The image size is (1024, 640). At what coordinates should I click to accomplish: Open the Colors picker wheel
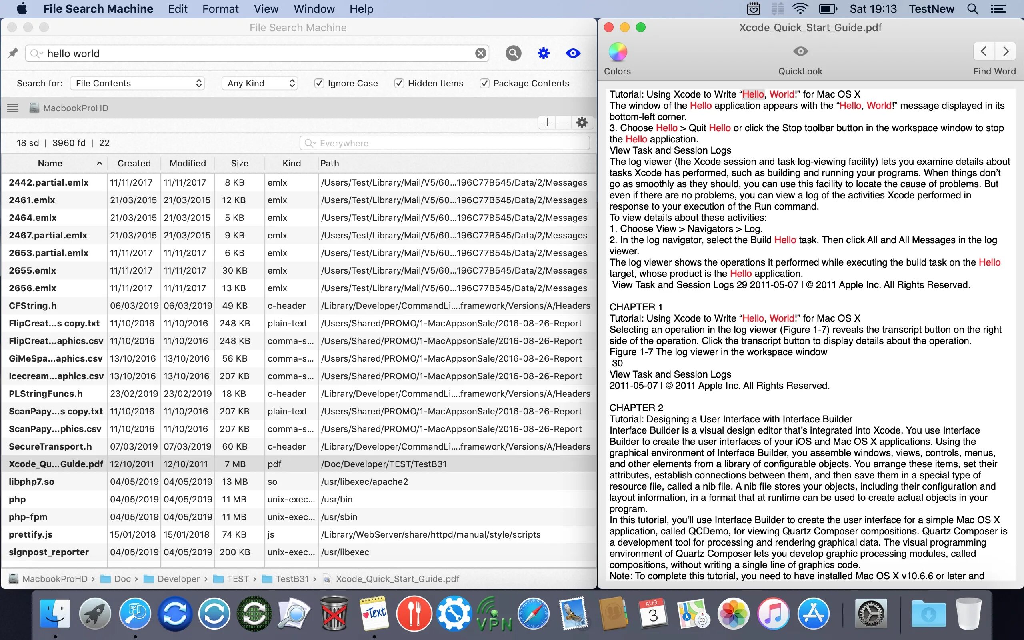pyautogui.click(x=617, y=52)
